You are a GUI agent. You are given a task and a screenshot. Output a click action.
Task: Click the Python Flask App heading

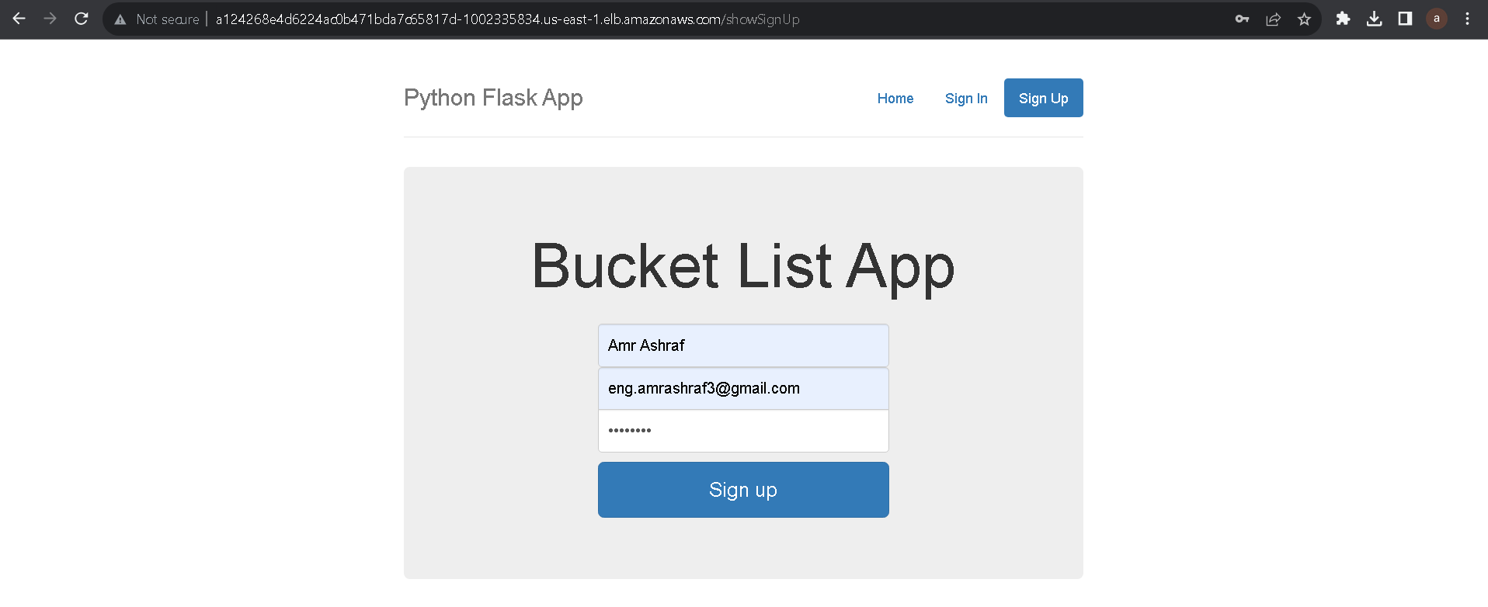click(x=492, y=98)
